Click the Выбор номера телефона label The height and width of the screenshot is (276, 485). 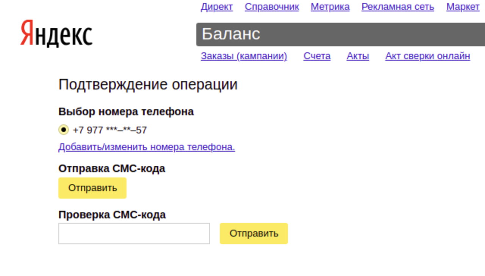click(126, 112)
